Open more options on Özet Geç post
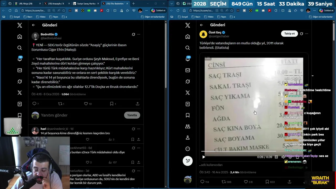This screenshot has width=336, height=189. [307, 34]
